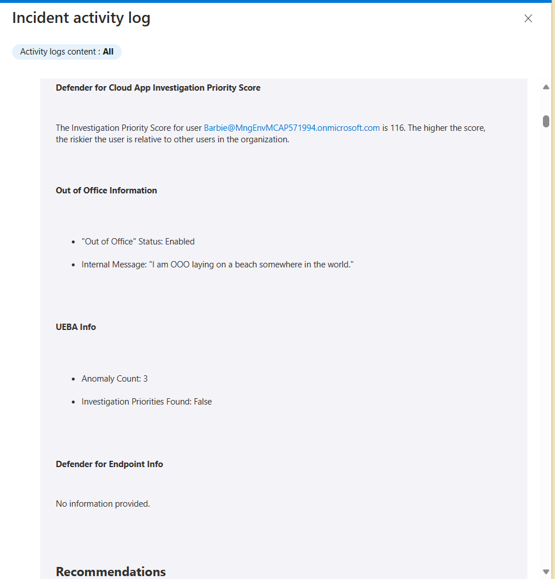Open the Activity logs content filter

[x=67, y=52]
